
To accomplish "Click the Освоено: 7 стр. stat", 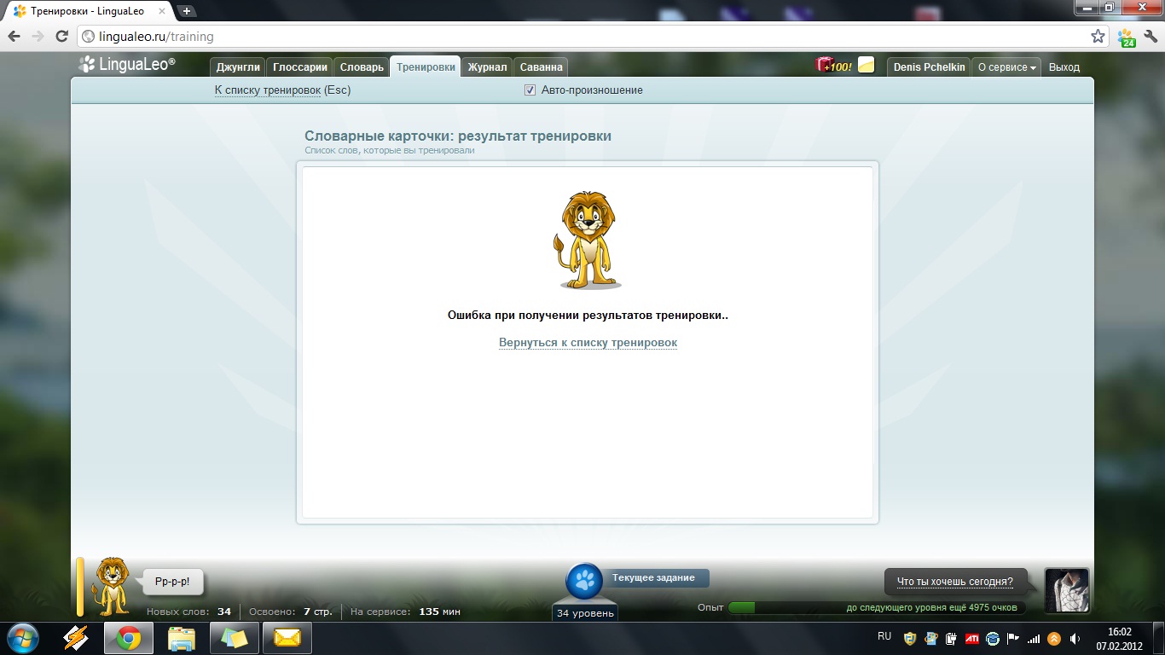I will click(291, 612).
